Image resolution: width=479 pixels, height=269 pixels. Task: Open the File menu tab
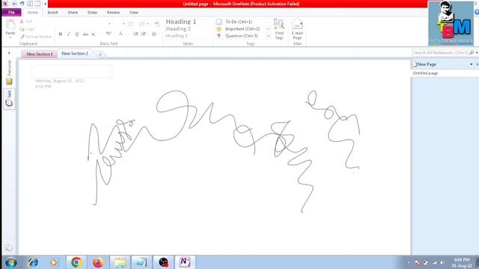click(x=11, y=13)
